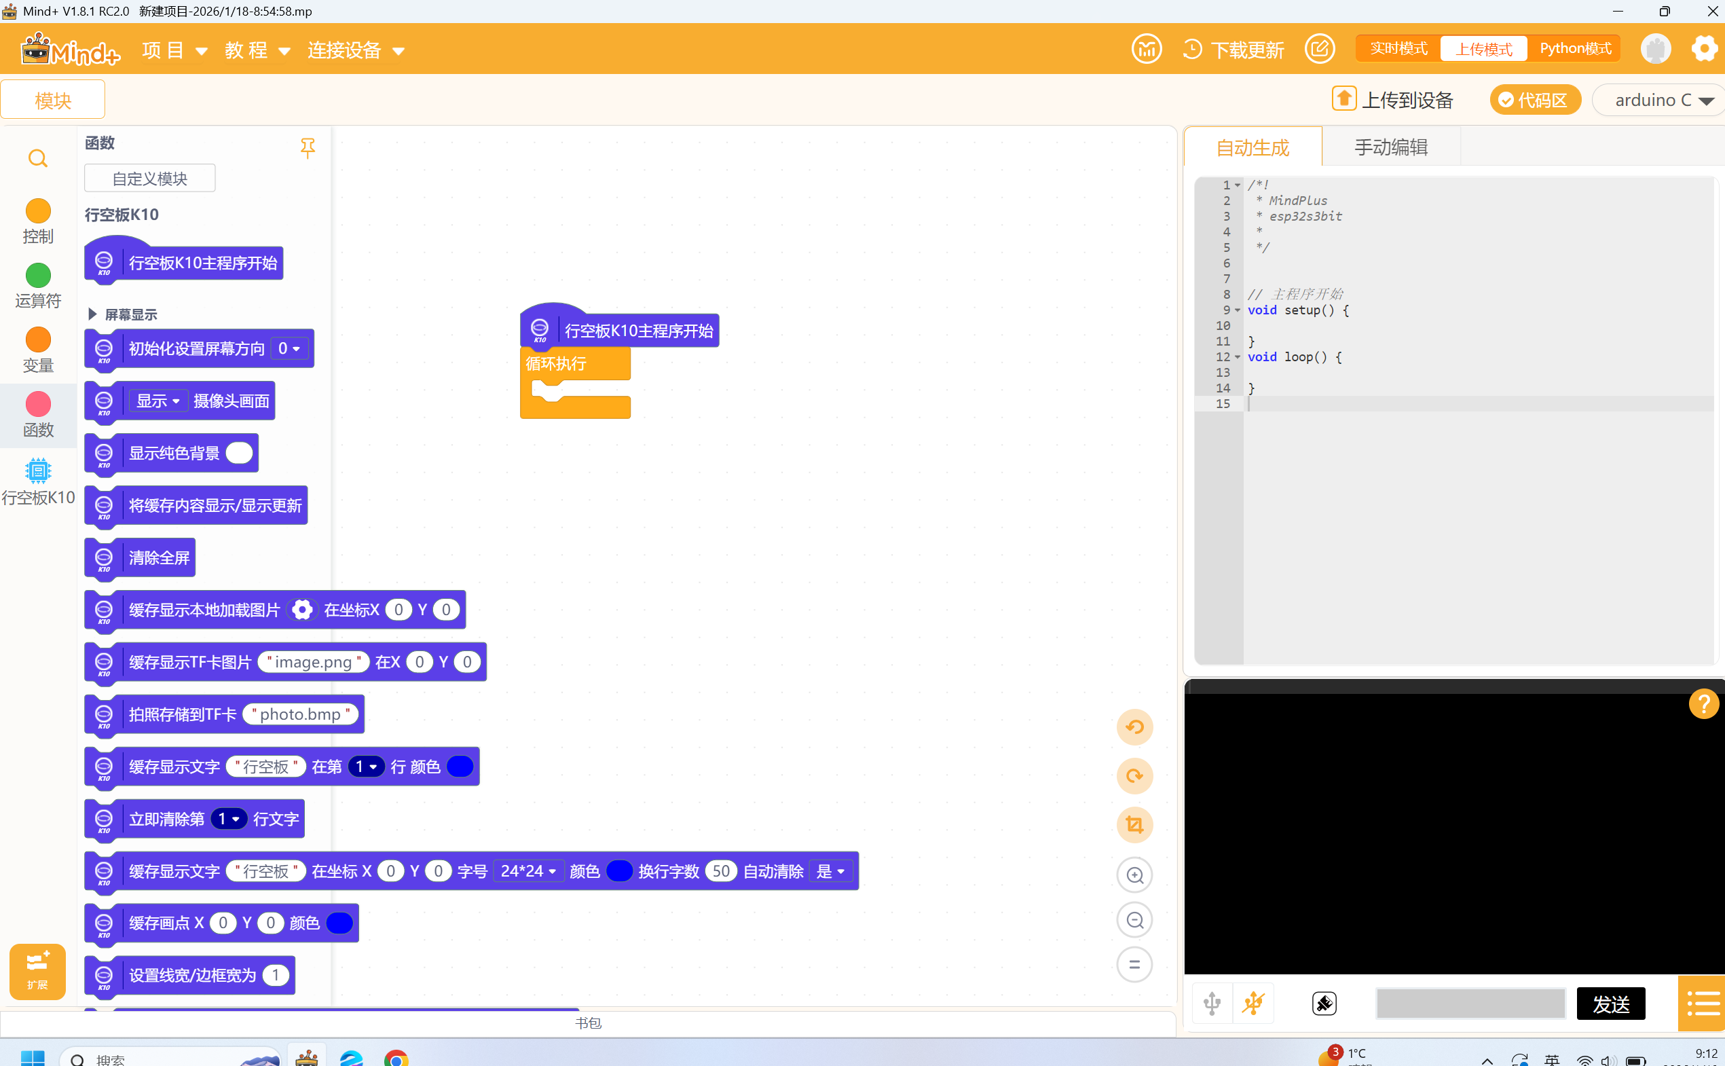The width and height of the screenshot is (1725, 1066).
Task: Click the 上传到设备 button
Action: point(1392,100)
